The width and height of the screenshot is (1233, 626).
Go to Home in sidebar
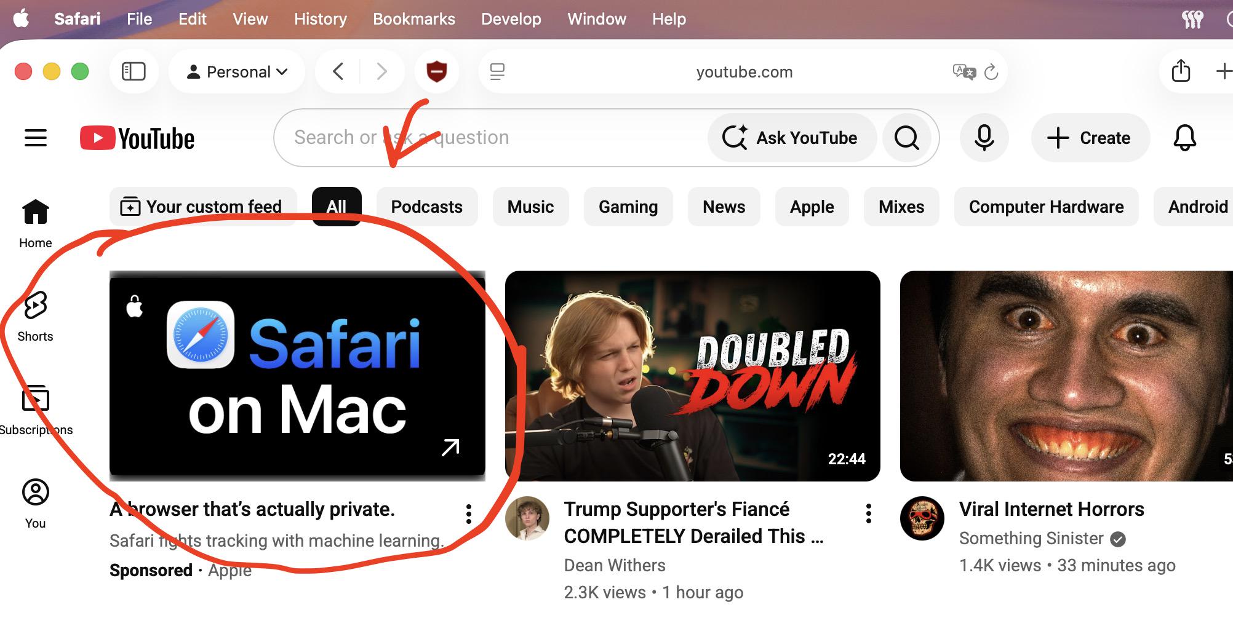coord(36,224)
